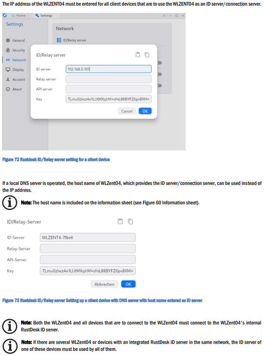Click Key field in German dialog
This screenshot has height=356, width=264.
88,271
